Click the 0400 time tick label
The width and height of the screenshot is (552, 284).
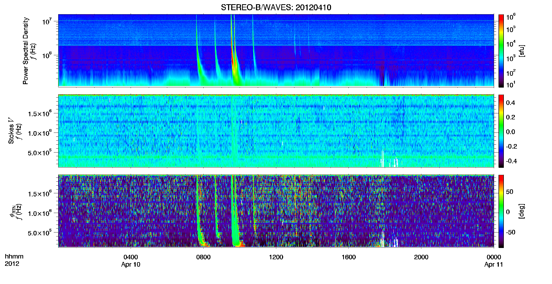(x=131, y=257)
